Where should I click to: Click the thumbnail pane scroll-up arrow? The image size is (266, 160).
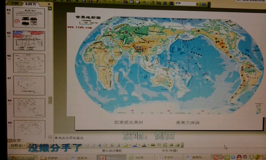[x=50, y=9]
